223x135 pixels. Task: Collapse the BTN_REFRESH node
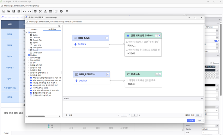[x=108, y=74]
